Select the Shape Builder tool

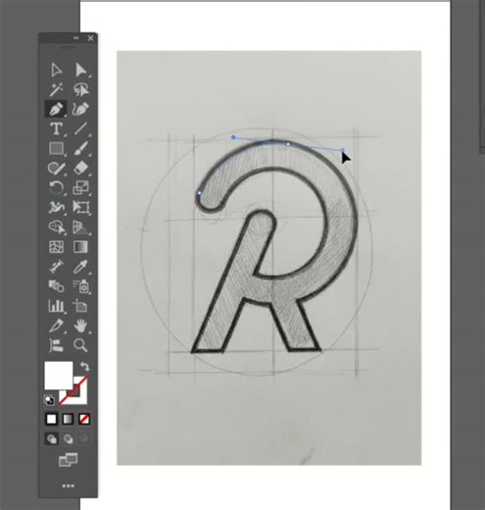56,227
